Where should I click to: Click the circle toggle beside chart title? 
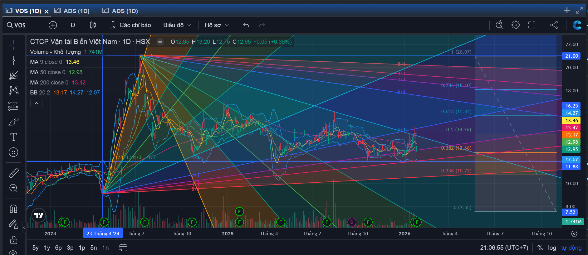tap(160, 42)
